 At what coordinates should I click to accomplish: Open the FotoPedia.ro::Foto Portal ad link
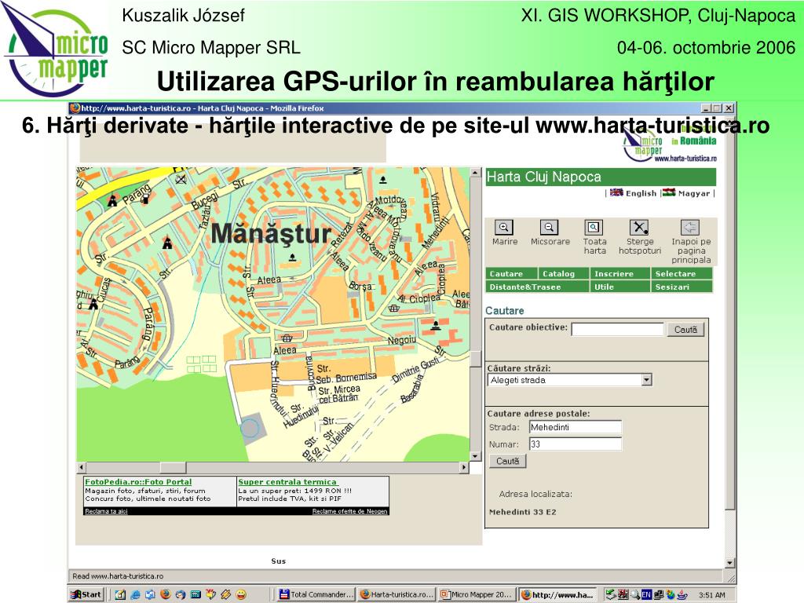[x=138, y=482]
